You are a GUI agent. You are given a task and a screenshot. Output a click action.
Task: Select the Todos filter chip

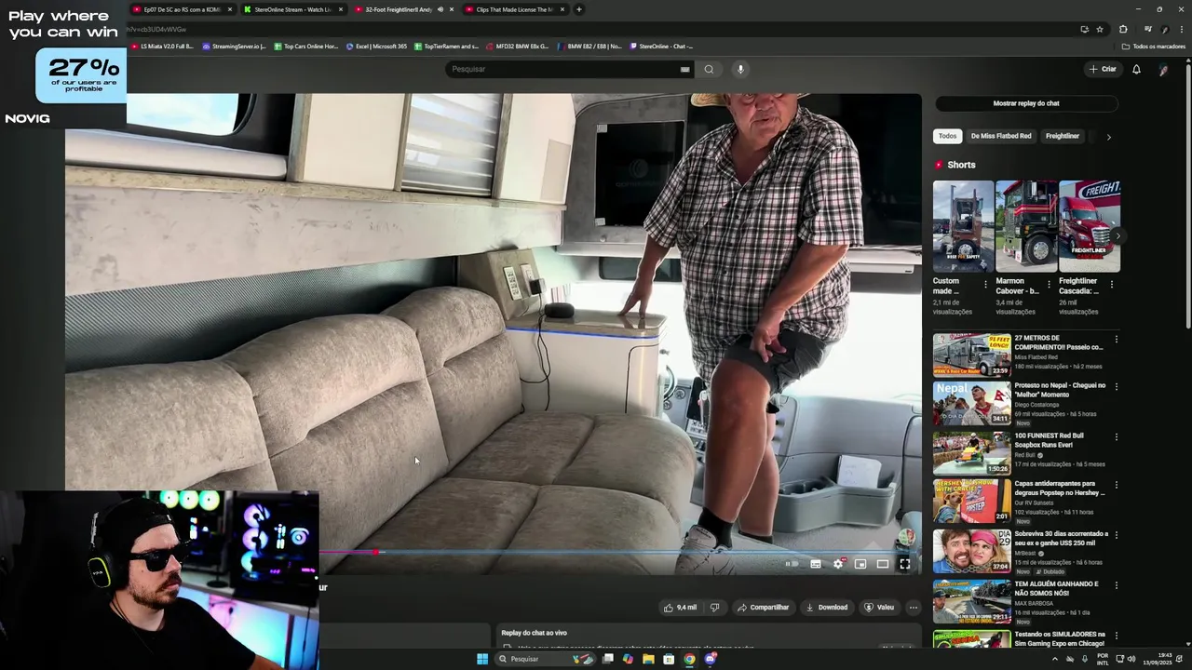pyautogui.click(x=947, y=136)
